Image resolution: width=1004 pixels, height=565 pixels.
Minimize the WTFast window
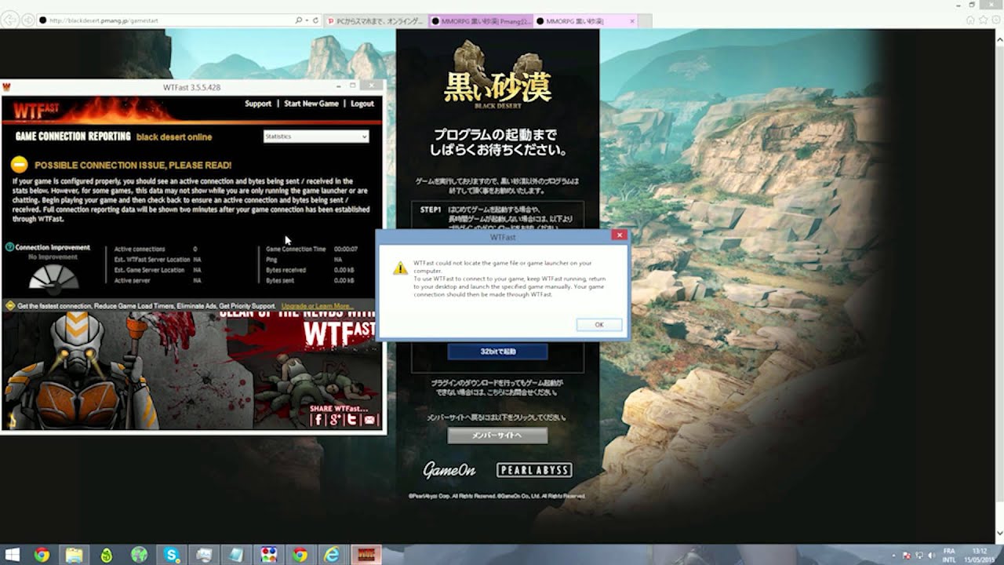tap(340, 86)
